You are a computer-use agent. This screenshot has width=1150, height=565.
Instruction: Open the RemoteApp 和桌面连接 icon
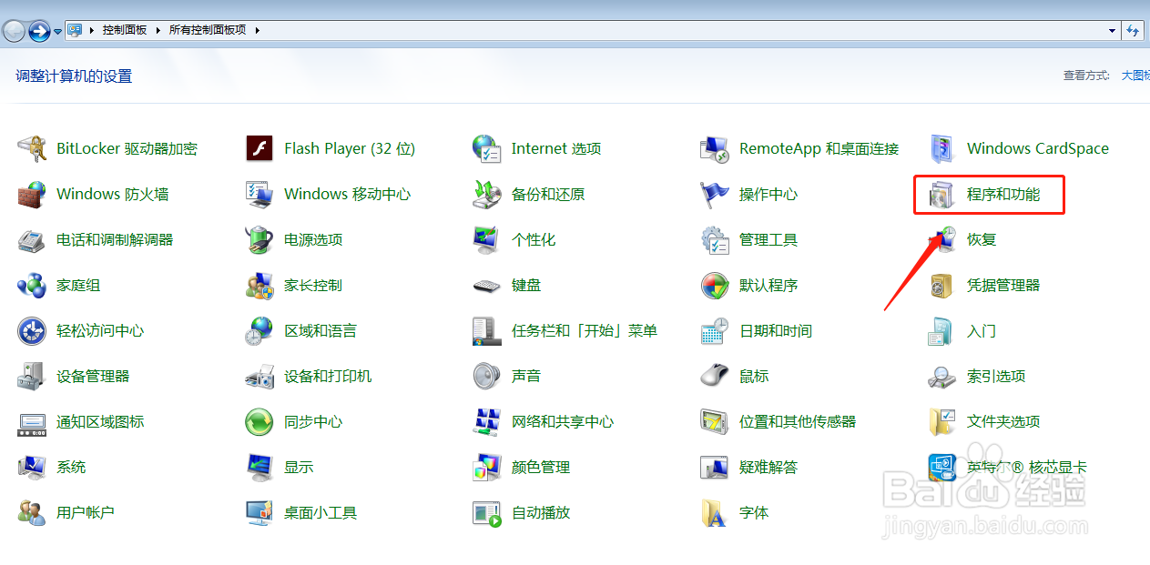click(715, 148)
